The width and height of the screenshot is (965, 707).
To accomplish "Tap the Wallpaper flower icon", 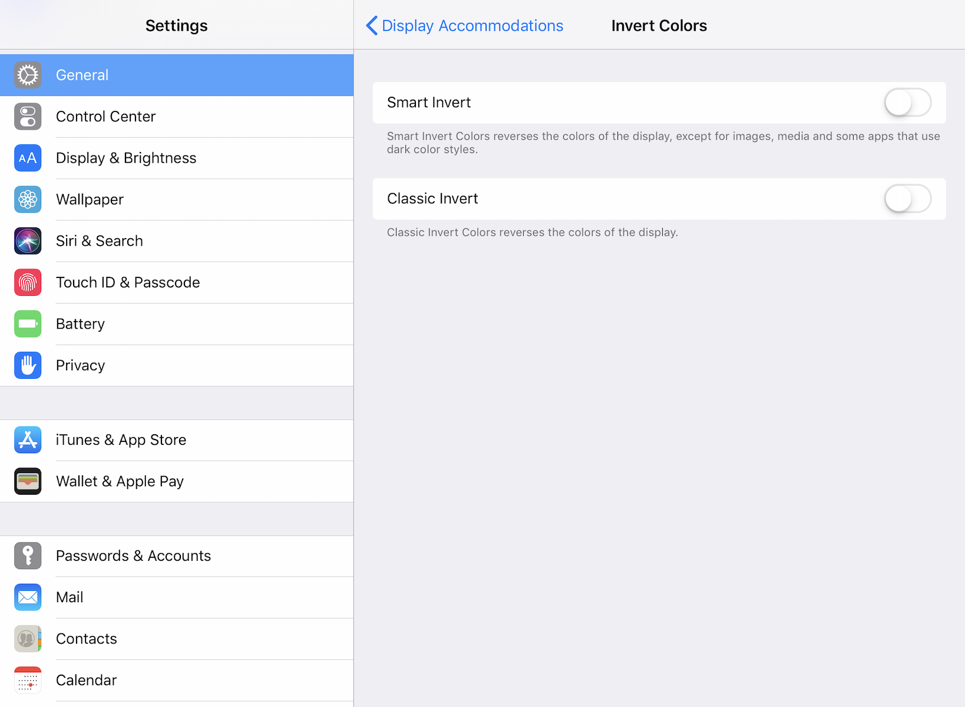I will click(x=28, y=199).
